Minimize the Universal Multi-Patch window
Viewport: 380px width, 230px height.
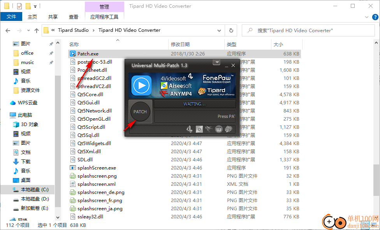[x=226, y=66]
